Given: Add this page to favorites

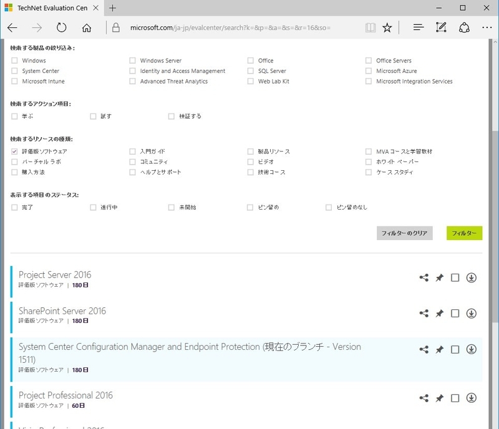Looking at the screenshot, I should click(387, 27).
